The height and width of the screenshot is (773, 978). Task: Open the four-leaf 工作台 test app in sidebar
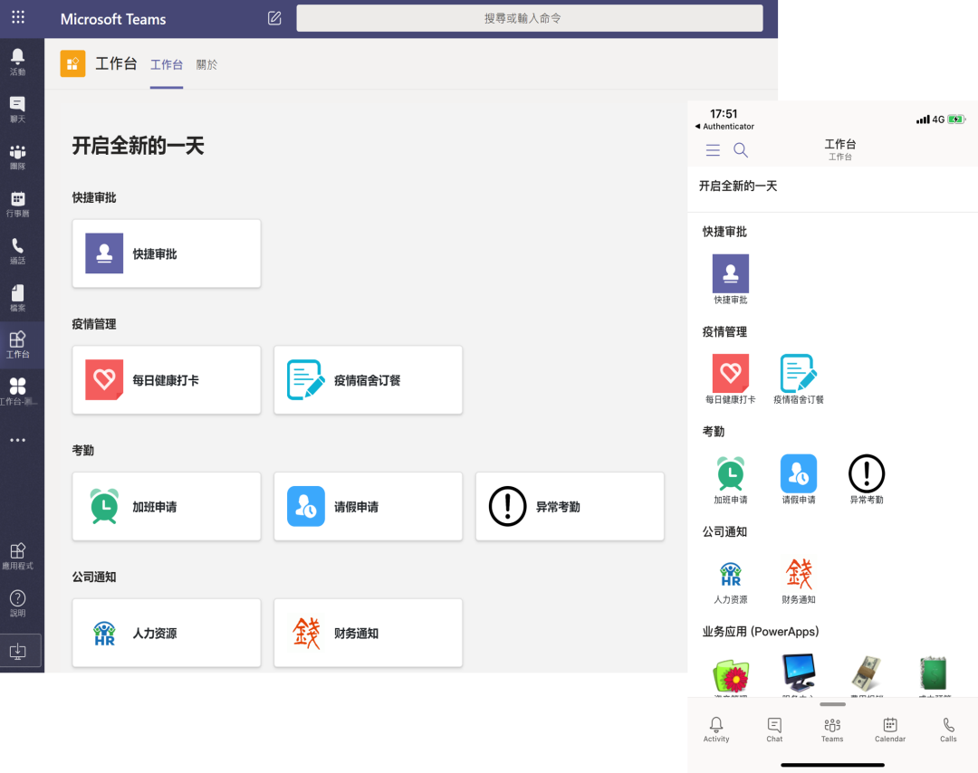click(x=18, y=392)
